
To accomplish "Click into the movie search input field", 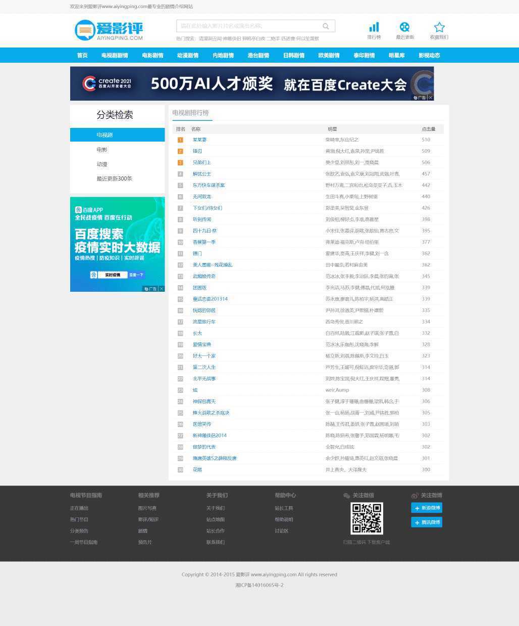I will click(247, 26).
